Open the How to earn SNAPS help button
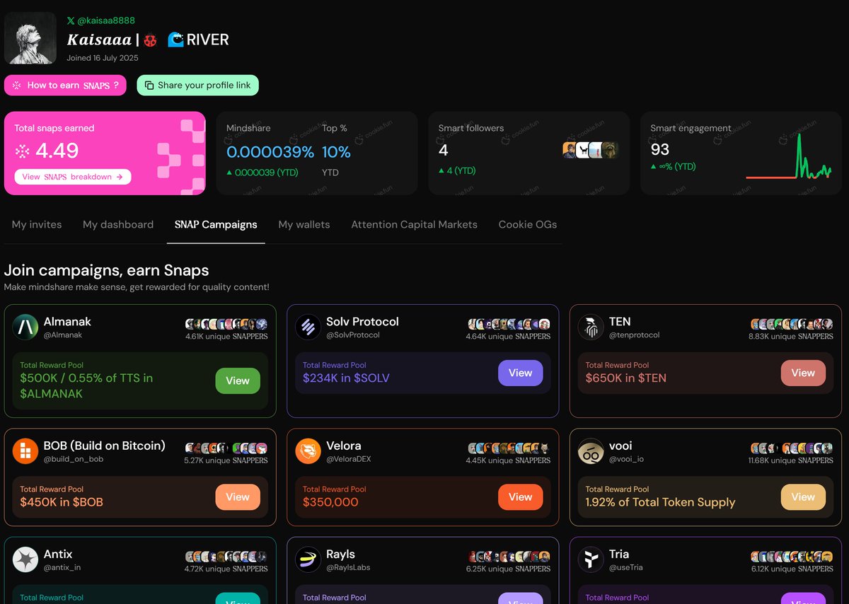Image resolution: width=849 pixels, height=604 pixels. (65, 86)
